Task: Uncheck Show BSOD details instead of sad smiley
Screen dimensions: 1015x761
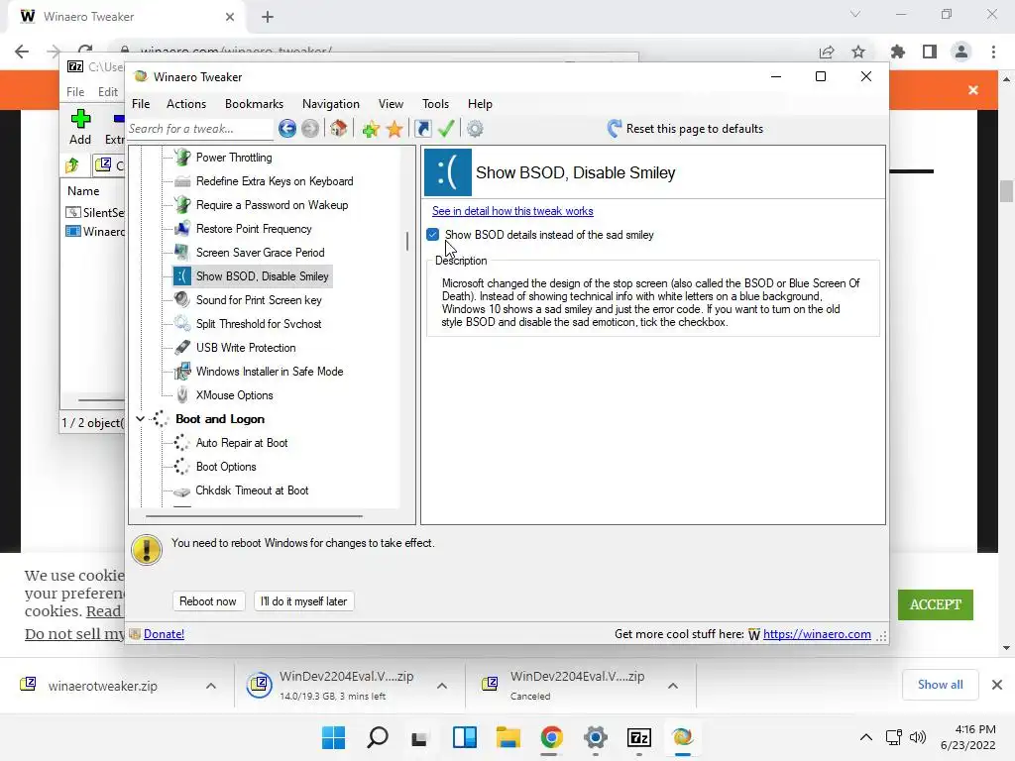Action: pos(433,234)
